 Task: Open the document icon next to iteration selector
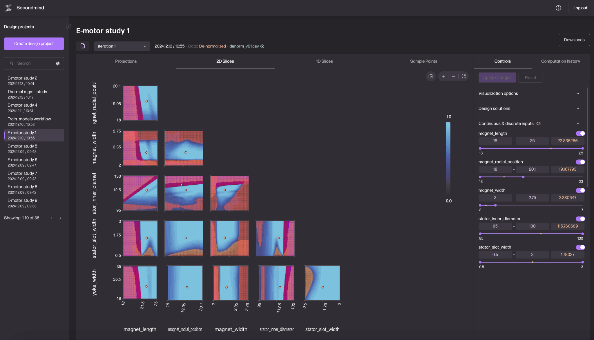83,46
